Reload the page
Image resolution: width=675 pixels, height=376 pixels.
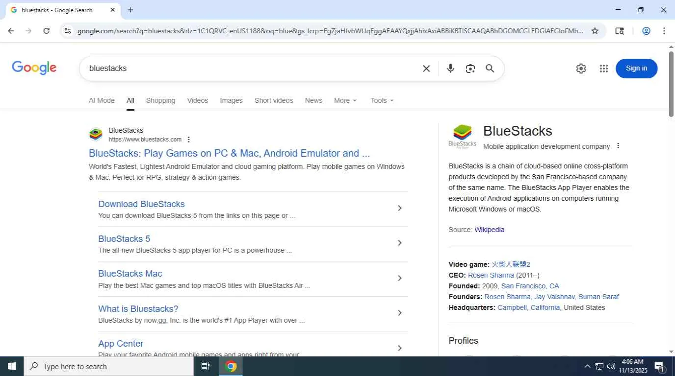point(46,31)
